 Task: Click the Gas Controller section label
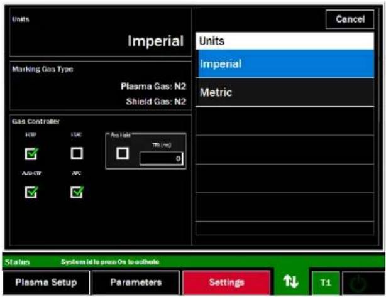coord(36,121)
